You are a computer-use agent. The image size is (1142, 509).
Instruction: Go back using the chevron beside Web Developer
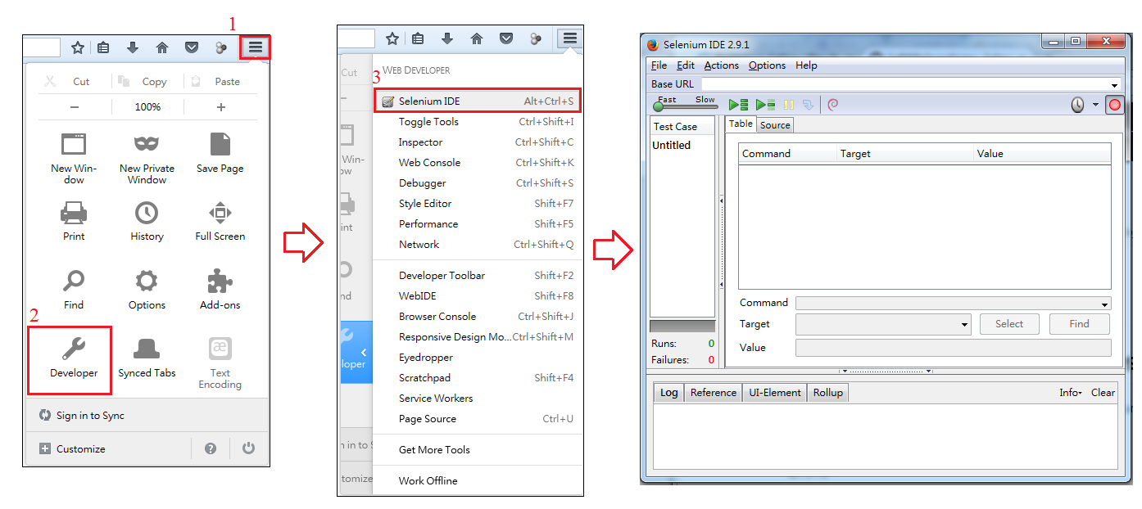point(364,353)
